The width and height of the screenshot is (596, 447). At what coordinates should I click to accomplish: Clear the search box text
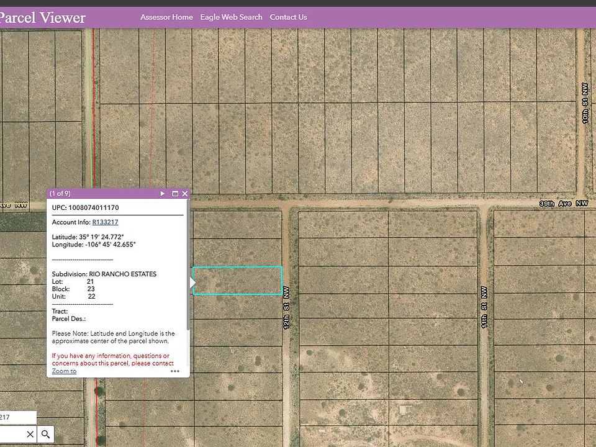coord(30,434)
